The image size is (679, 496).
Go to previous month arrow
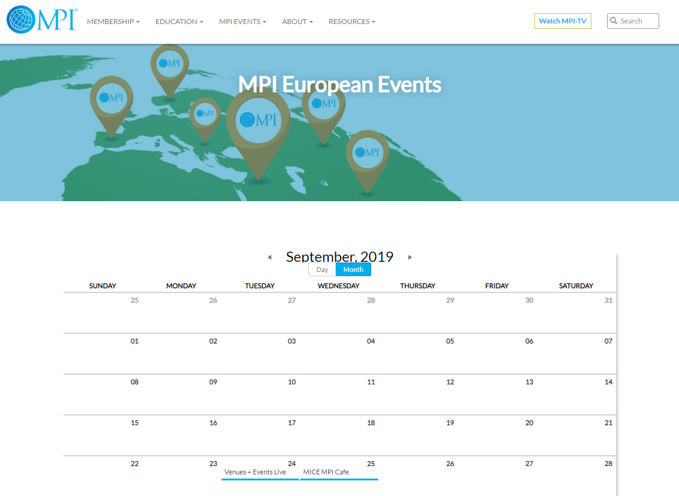pyautogui.click(x=269, y=257)
